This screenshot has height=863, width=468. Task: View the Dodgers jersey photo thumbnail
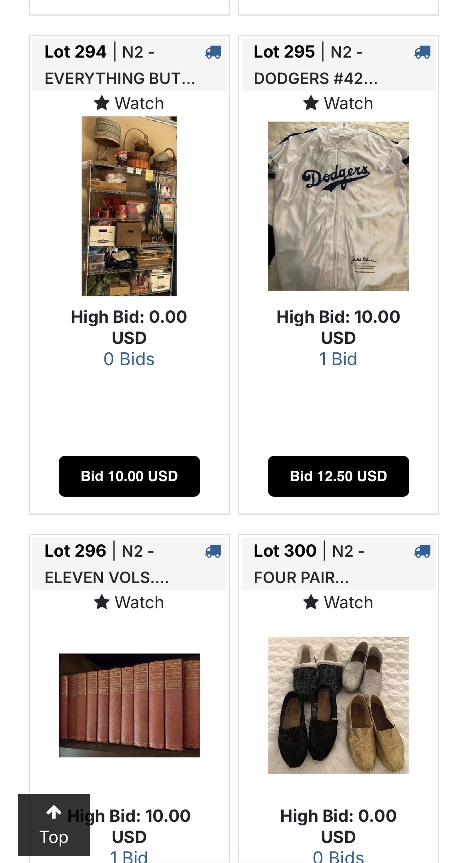[x=338, y=206]
